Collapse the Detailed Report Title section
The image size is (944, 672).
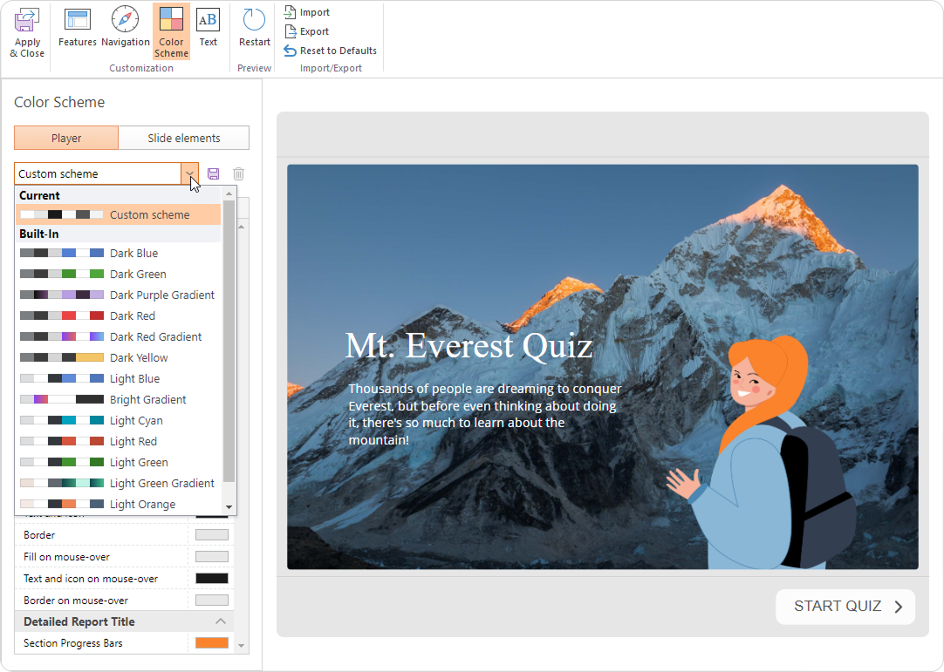point(221,621)
